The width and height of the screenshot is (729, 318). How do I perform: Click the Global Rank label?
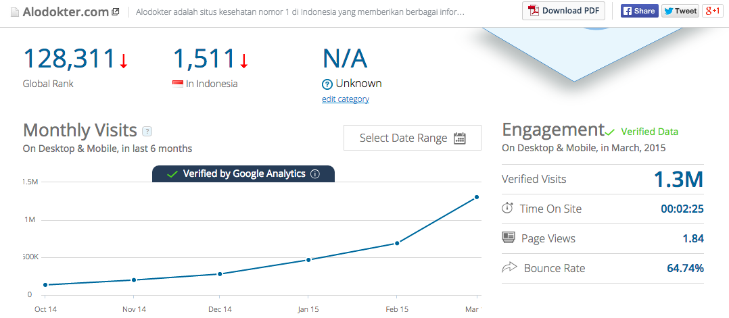click(48, 84)
